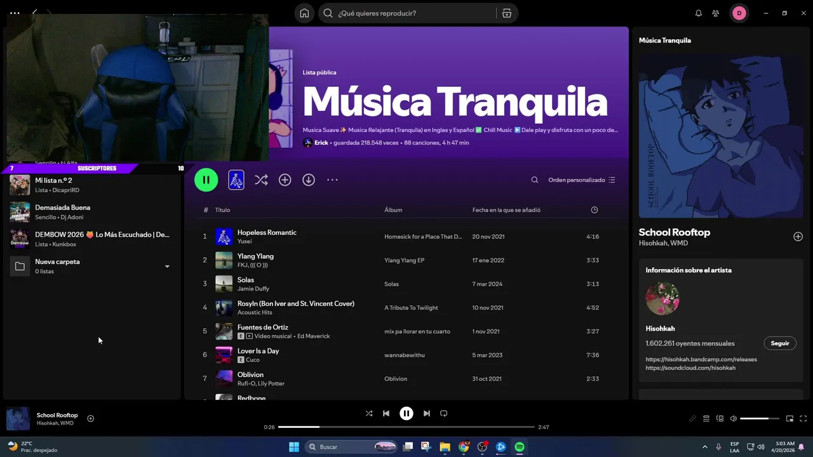The image size is (813, 457).
Task: Click the Oblivion track thumbnail
Action: click(224, 379)
